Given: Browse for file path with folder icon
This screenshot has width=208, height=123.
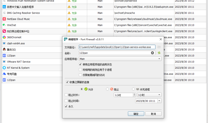Looking at the screenshot, I should point(159,47).
